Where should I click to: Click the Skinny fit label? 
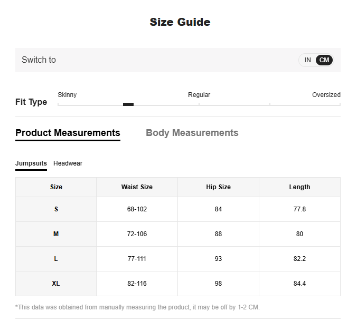click(x=67, y=95)
